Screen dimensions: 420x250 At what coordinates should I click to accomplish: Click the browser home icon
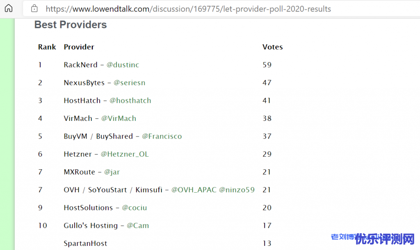tap(9, 8)
